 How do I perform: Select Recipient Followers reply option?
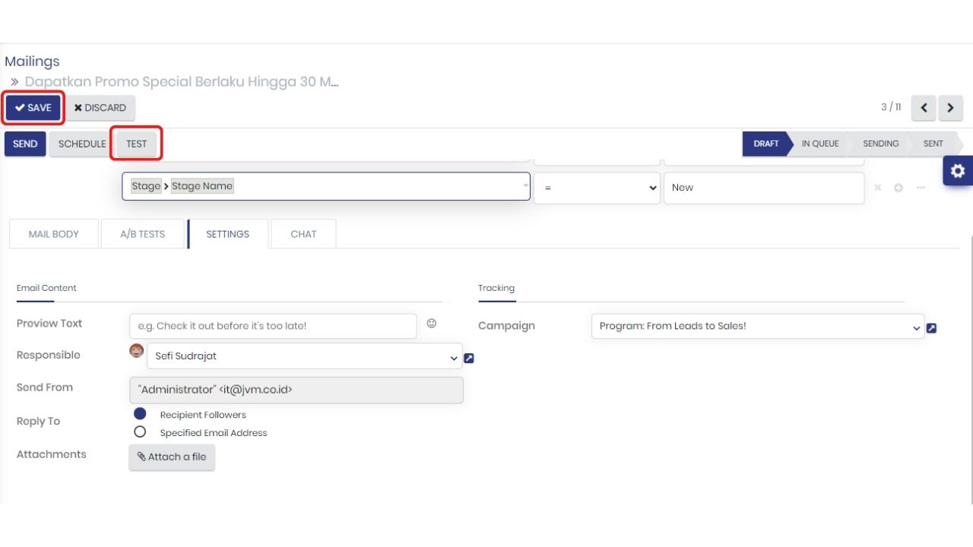[x=140, y=414]
